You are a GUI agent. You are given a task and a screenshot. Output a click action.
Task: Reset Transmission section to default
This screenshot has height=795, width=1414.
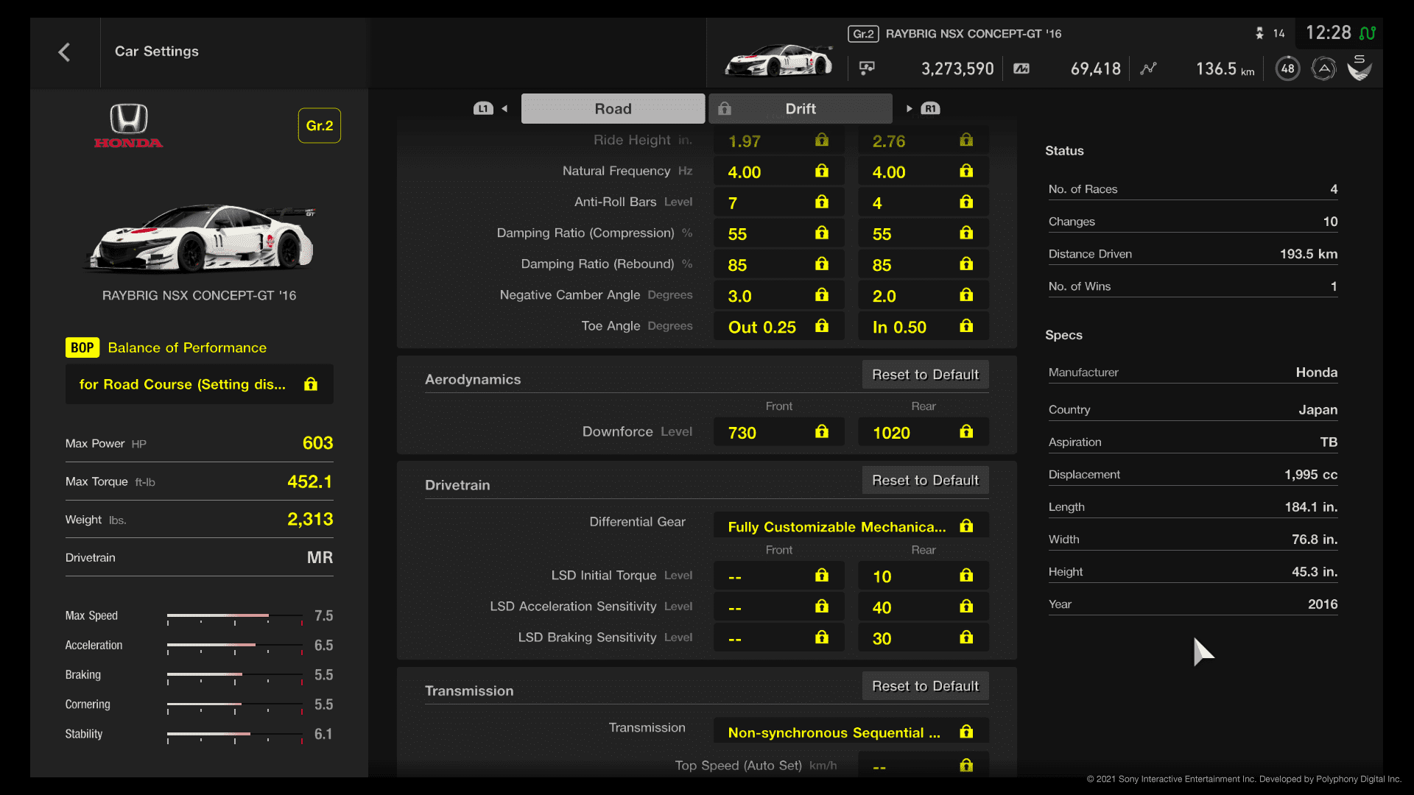point(924,686)
